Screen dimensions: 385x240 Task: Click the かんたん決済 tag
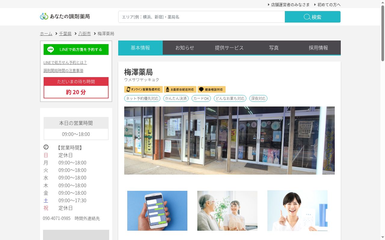[x=176, y=98]
